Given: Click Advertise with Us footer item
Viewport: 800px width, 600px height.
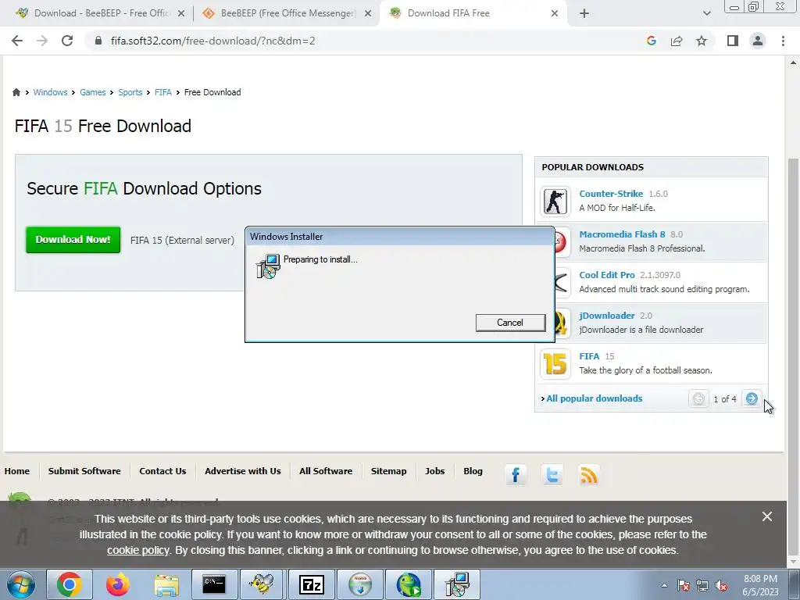Looking at the screenshot, I should coord(243,471).
